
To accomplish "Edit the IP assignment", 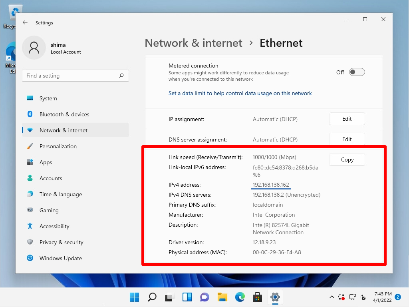I will (347, 119).
